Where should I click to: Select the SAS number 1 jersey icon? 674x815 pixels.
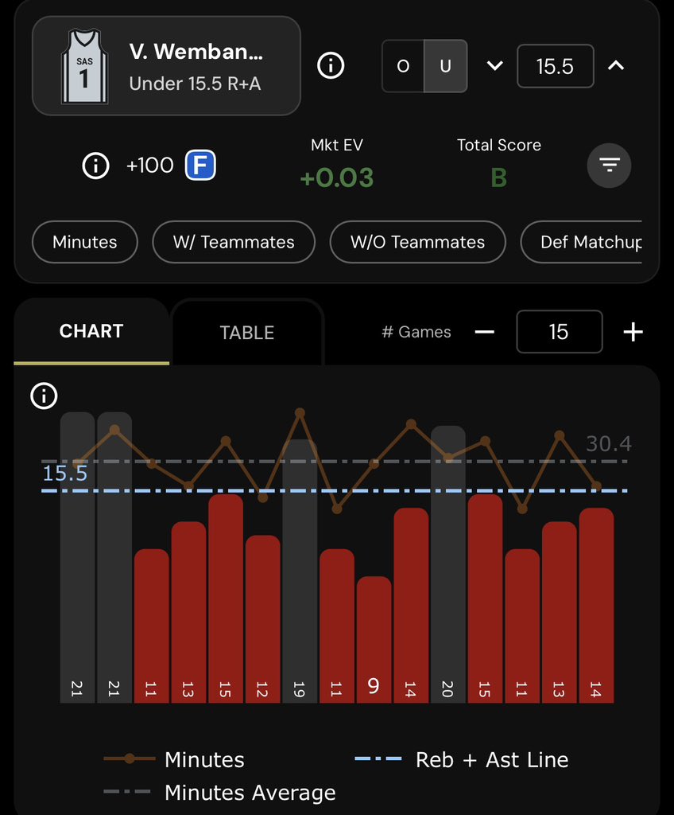[84, 66]
